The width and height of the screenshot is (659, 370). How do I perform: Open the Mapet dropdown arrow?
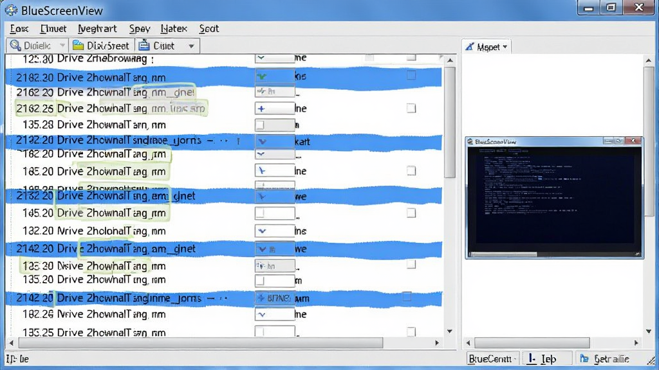pos(505,47)
